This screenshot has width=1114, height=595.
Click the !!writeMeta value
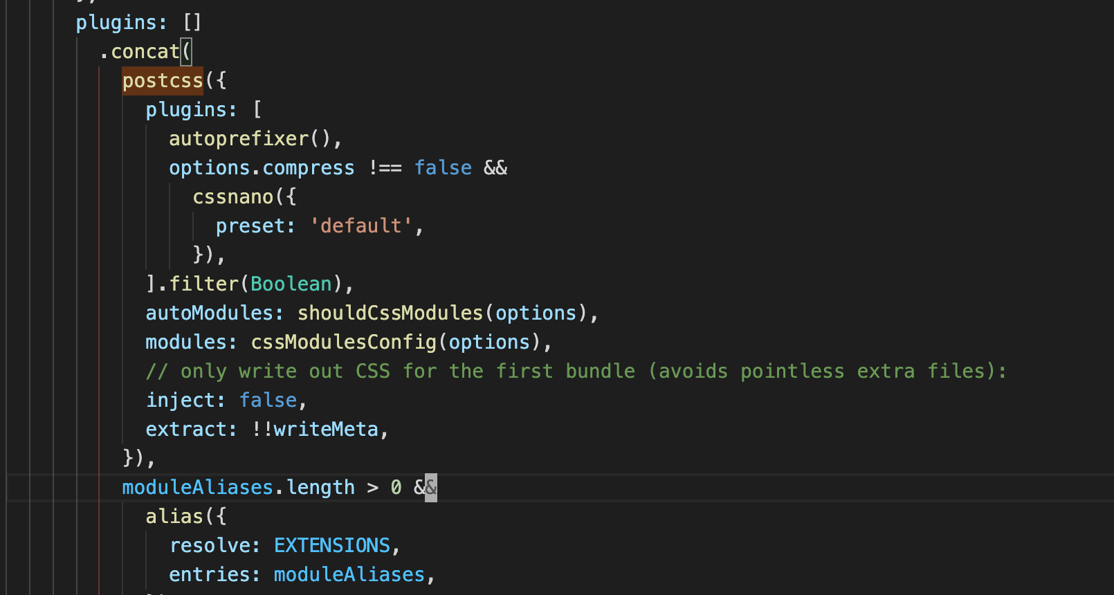(315, 430)
